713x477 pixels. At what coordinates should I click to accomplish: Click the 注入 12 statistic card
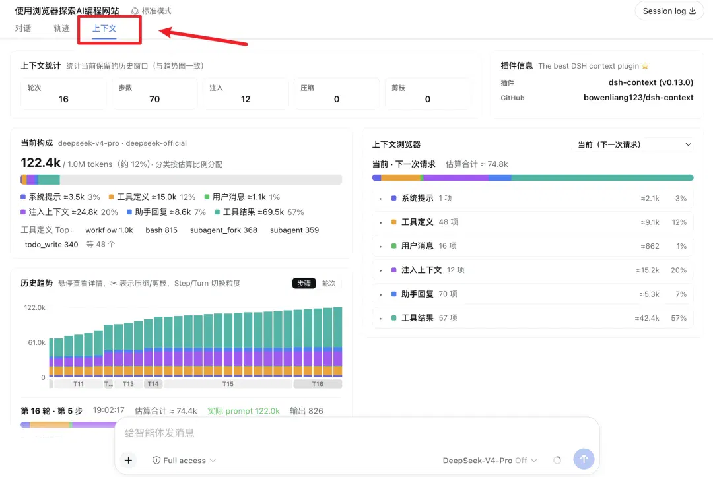(246, 94)
